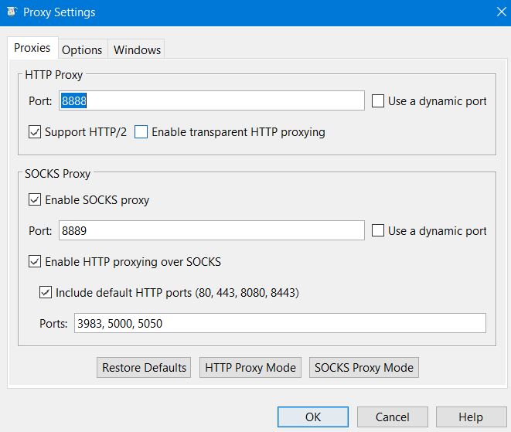
Task: Disable the Enable SOCKS proxy checkbox
Action: 35,200
